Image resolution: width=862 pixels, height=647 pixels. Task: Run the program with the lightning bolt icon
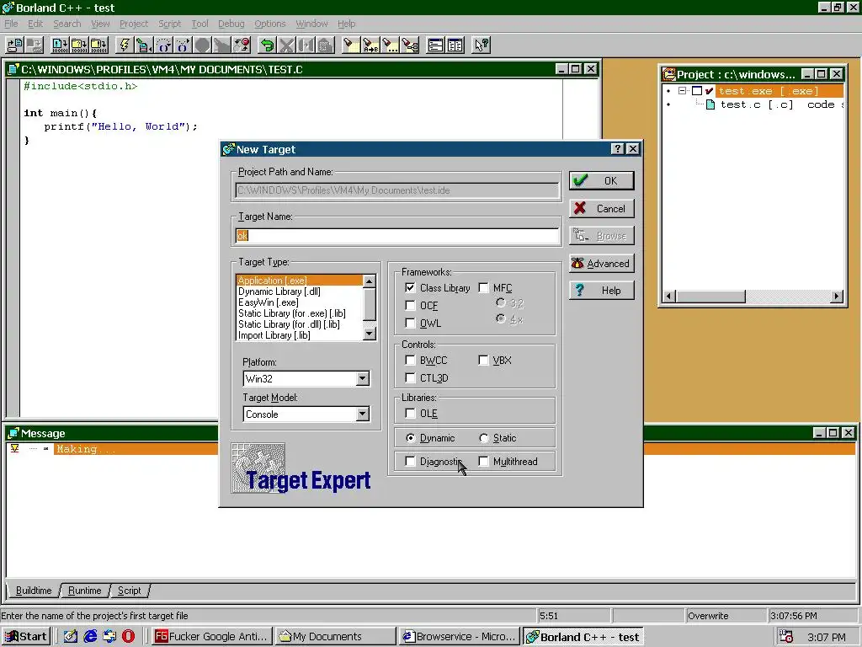coord(125,45)
